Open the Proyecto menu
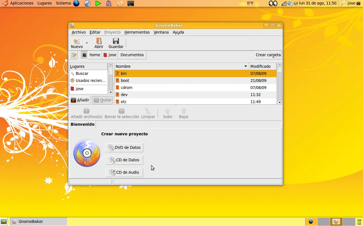 (112, 32)
